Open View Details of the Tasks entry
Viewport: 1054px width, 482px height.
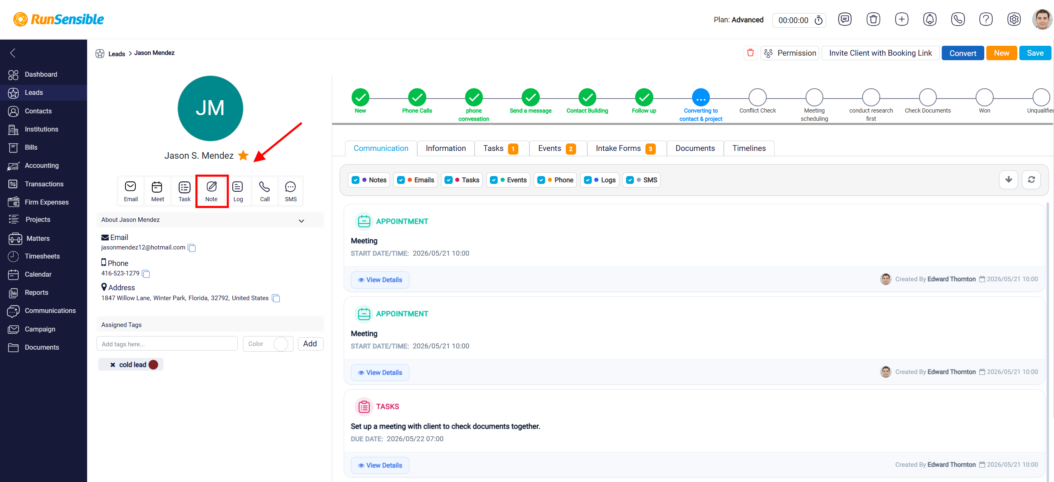point(380,465)
